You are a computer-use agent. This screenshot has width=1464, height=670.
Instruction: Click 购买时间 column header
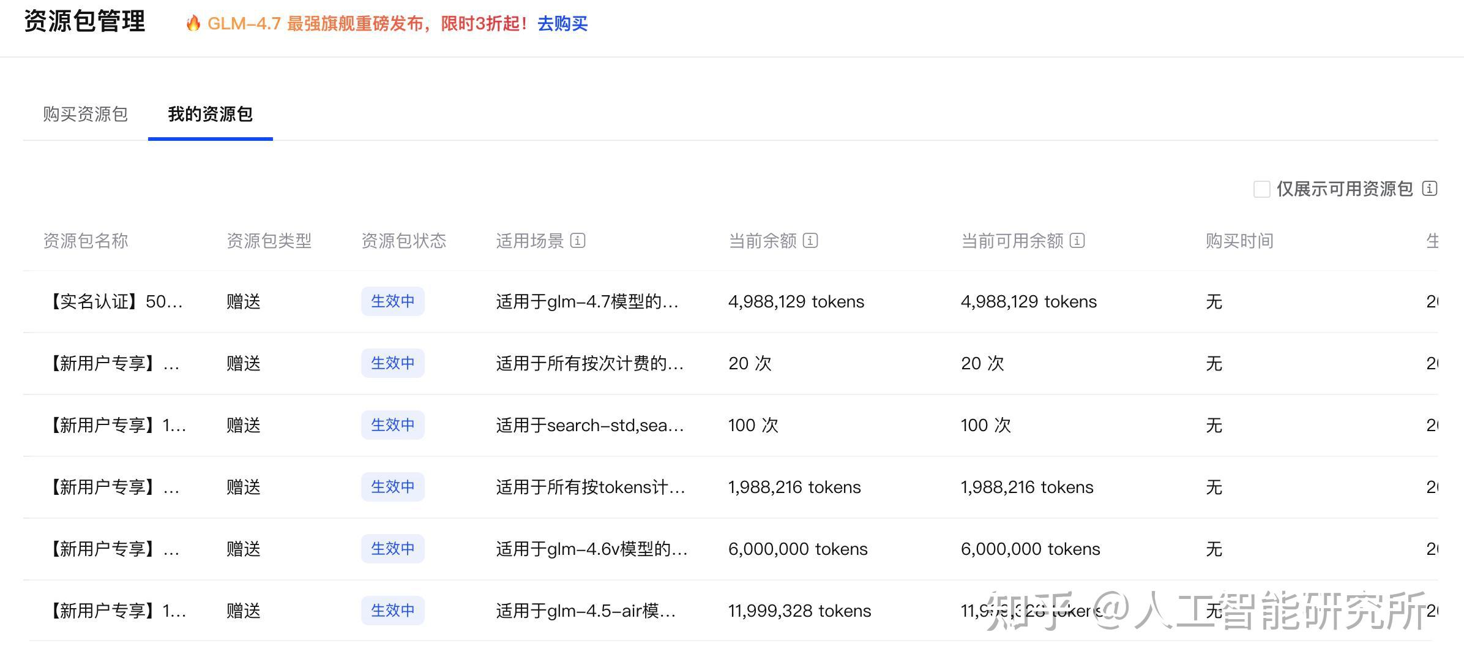click(x=1239, y=241)
